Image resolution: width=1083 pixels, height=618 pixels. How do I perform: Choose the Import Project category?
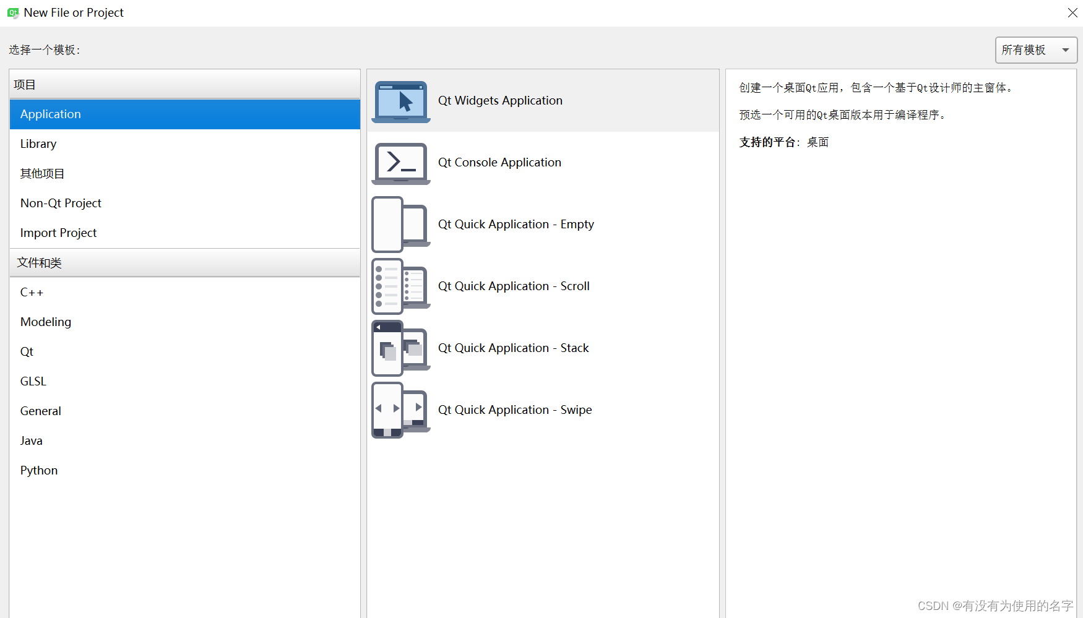click(x=185, y=233)
